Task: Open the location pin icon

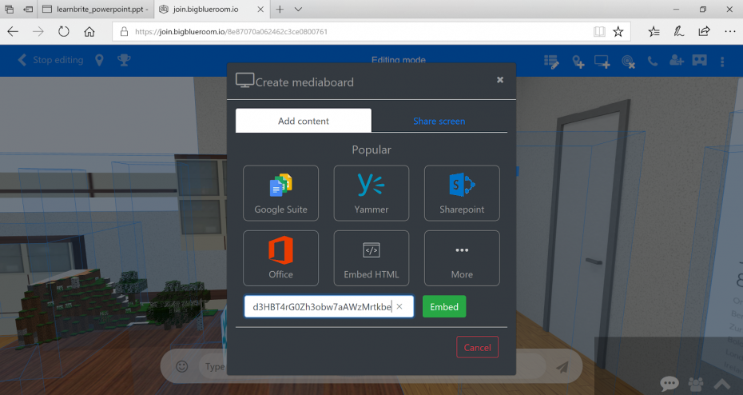Action: (x=99, y=60)
